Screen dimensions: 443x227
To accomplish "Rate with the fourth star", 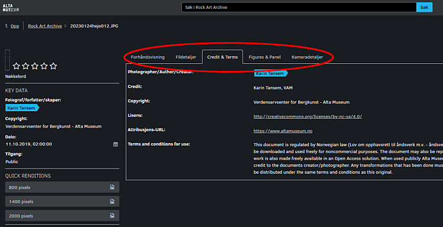I will click(44, 66).
